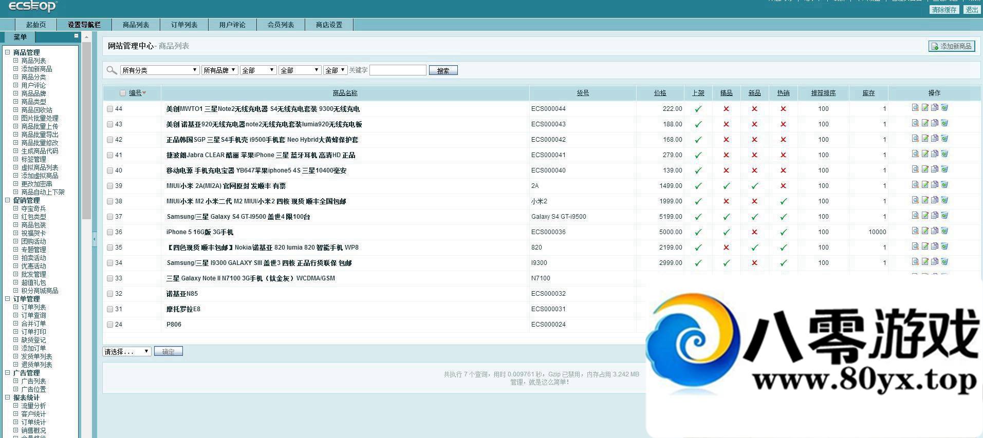
Task: Move product 43 to recycle bin
Action: pyautogui.click(x=944, y=123)
